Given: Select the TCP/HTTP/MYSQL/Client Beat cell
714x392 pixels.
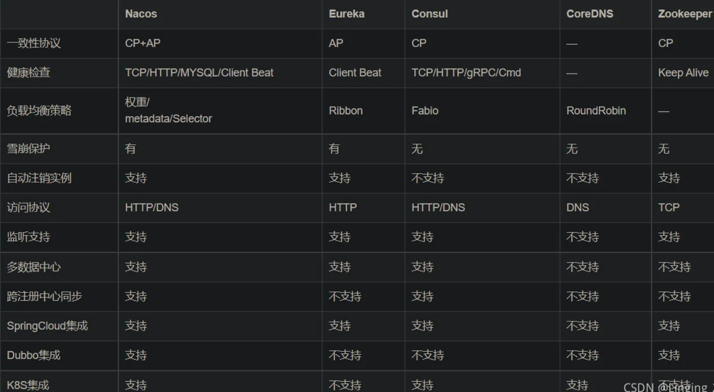Looking at the screenshot, I should pyautogui.click(x=199, y=72).
